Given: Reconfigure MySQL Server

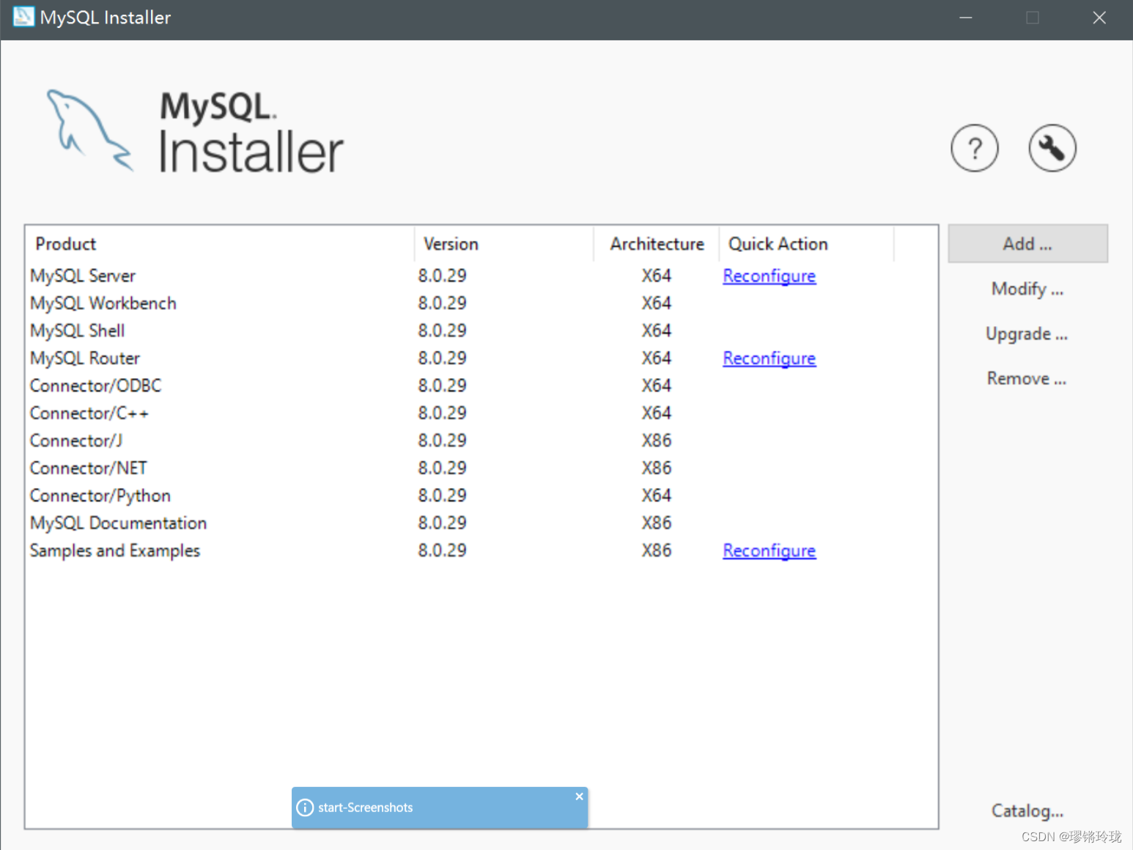Looking at the screenshot, I should [769, 276].
